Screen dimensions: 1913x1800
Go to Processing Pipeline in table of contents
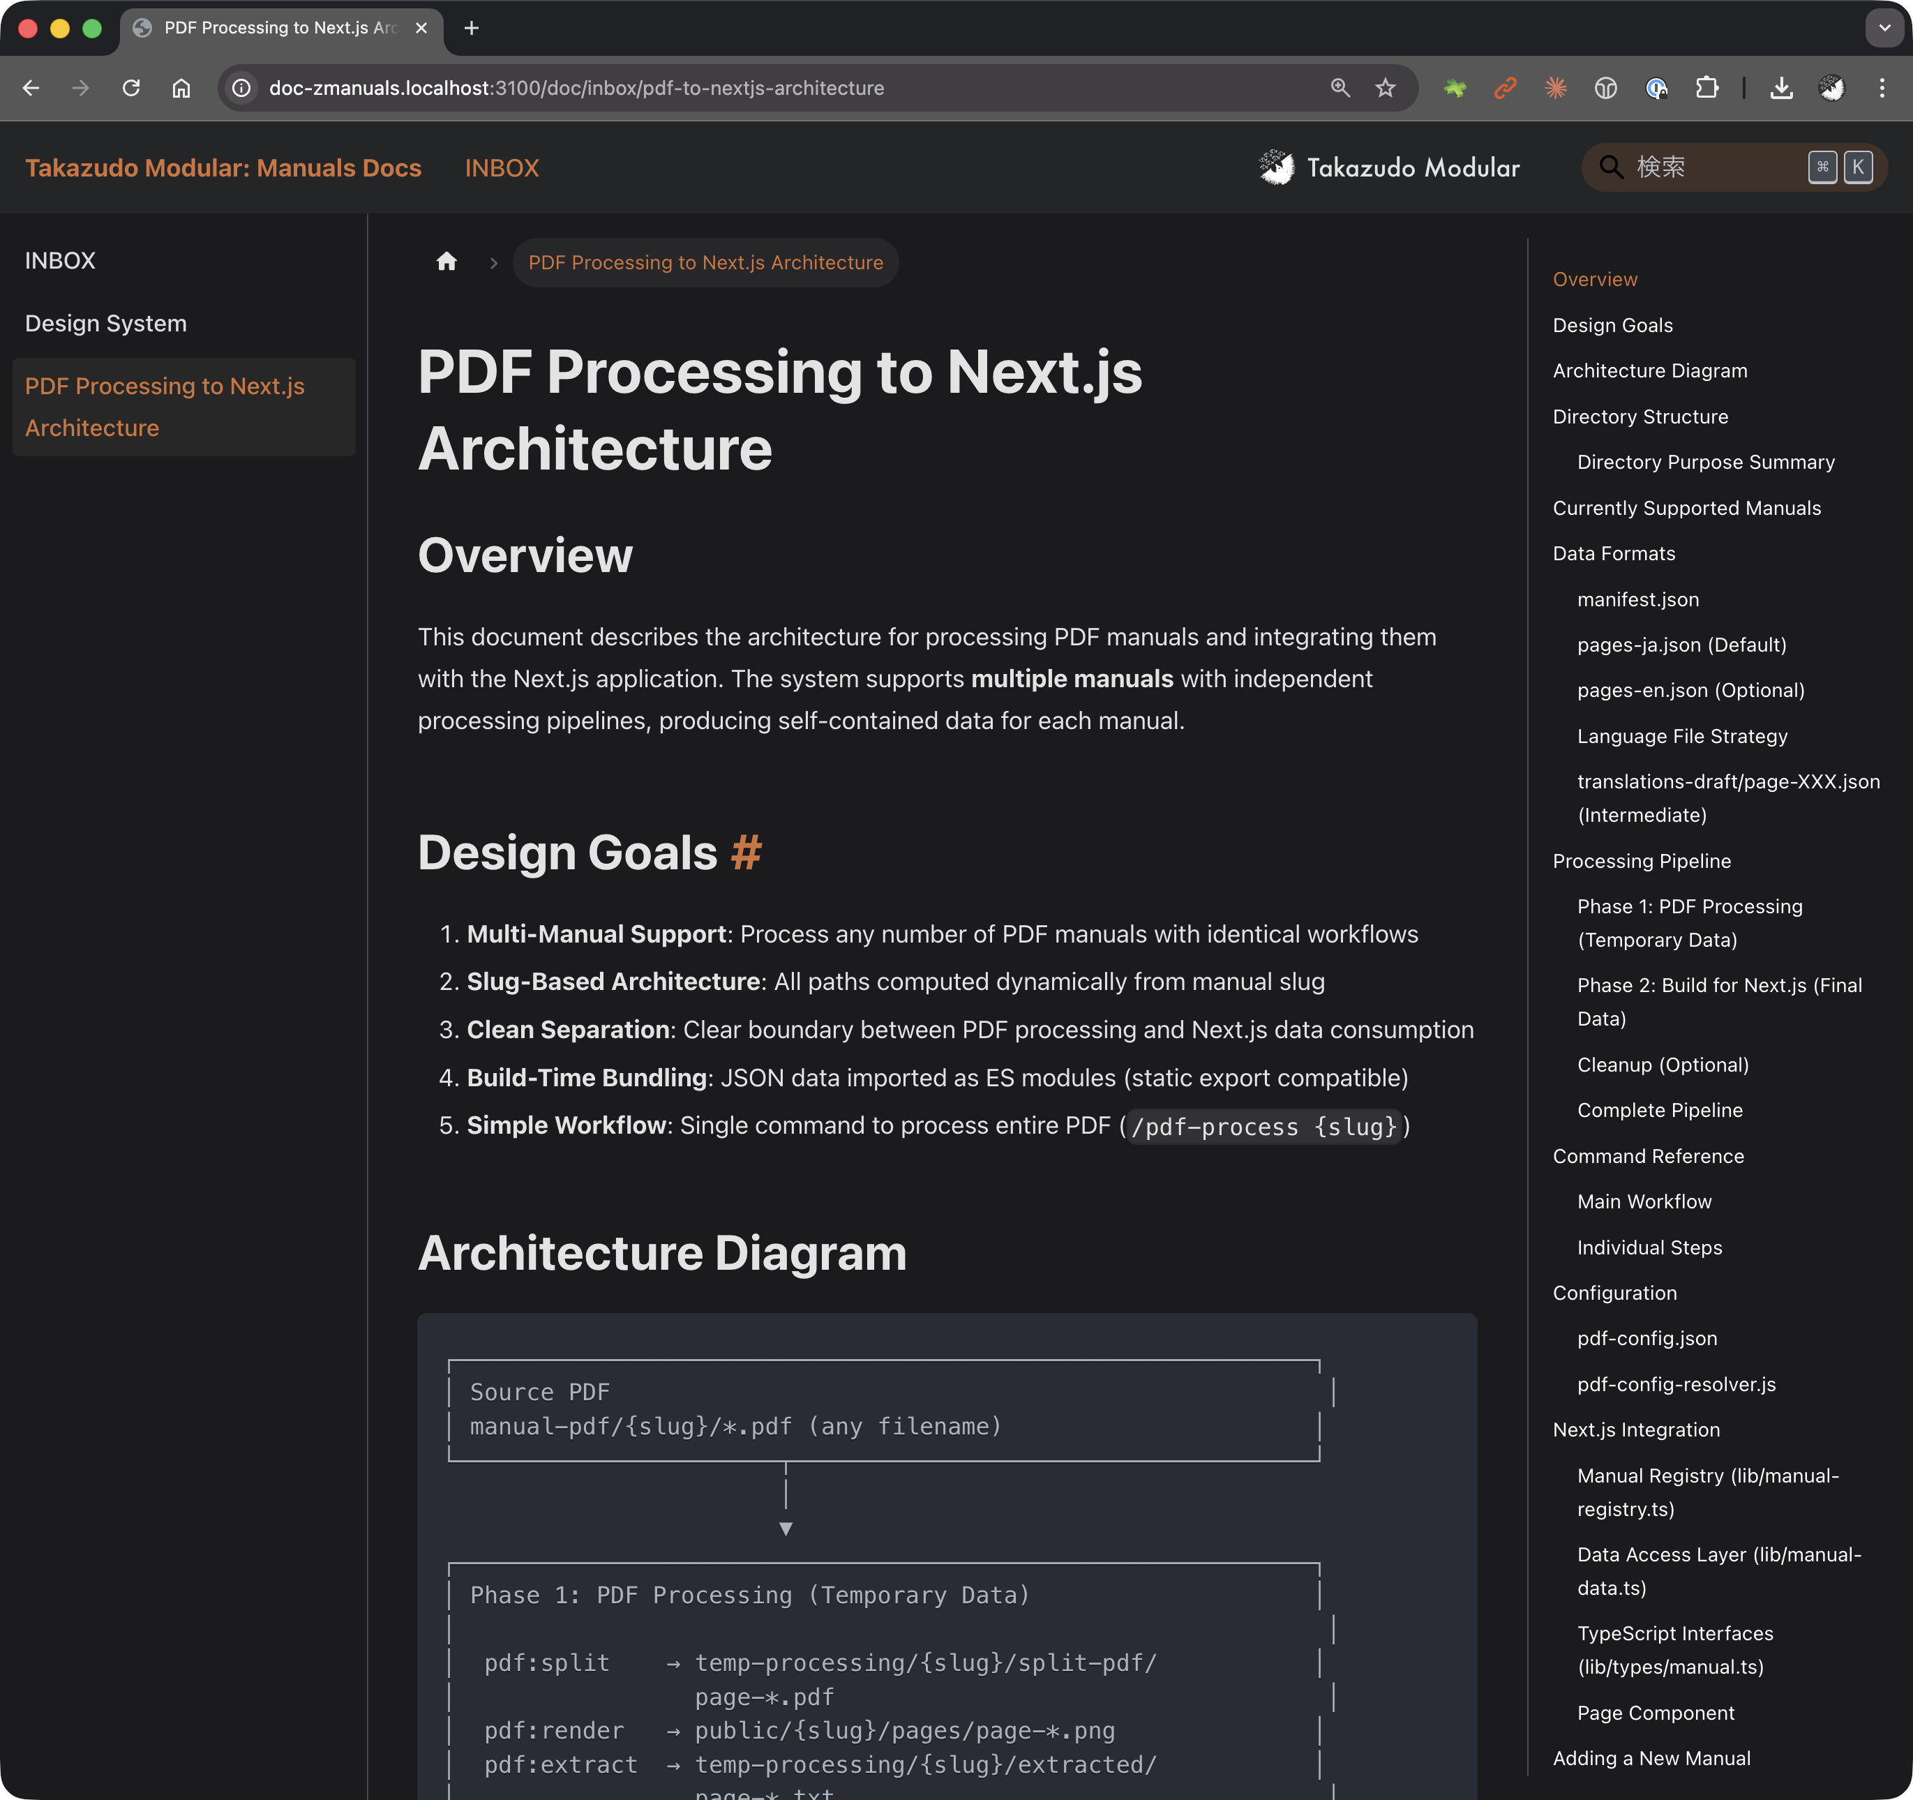pos(1641,861)
